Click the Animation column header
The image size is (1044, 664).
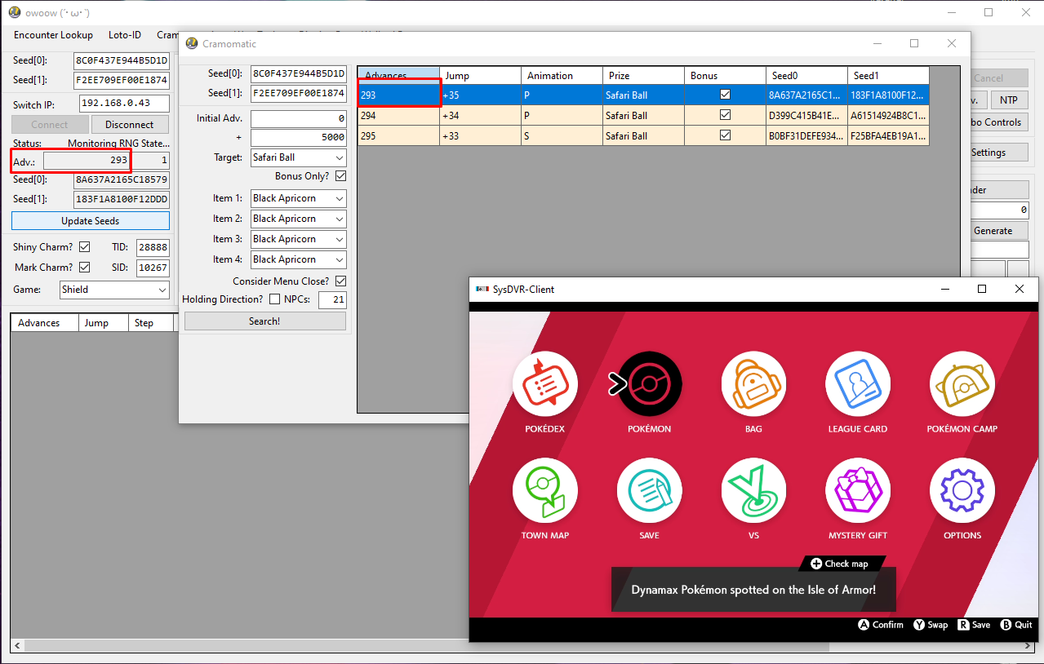pos(562,75)
